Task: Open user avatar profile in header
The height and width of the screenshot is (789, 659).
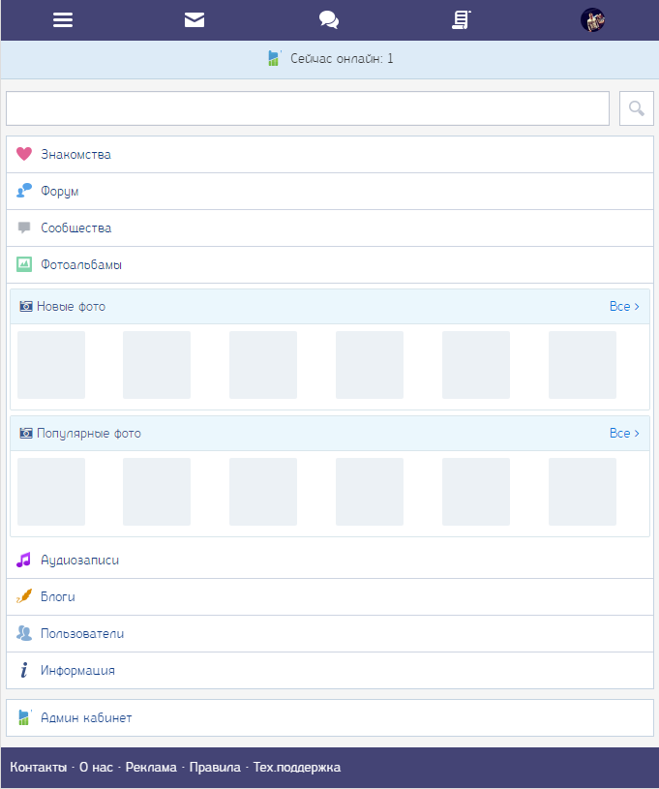Action: [x=592, y=19]
